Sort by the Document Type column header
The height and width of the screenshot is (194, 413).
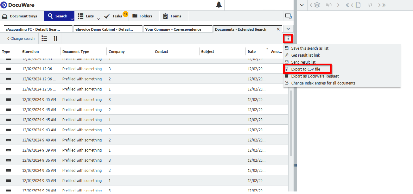pyautogui.click(x=76, y=52)
